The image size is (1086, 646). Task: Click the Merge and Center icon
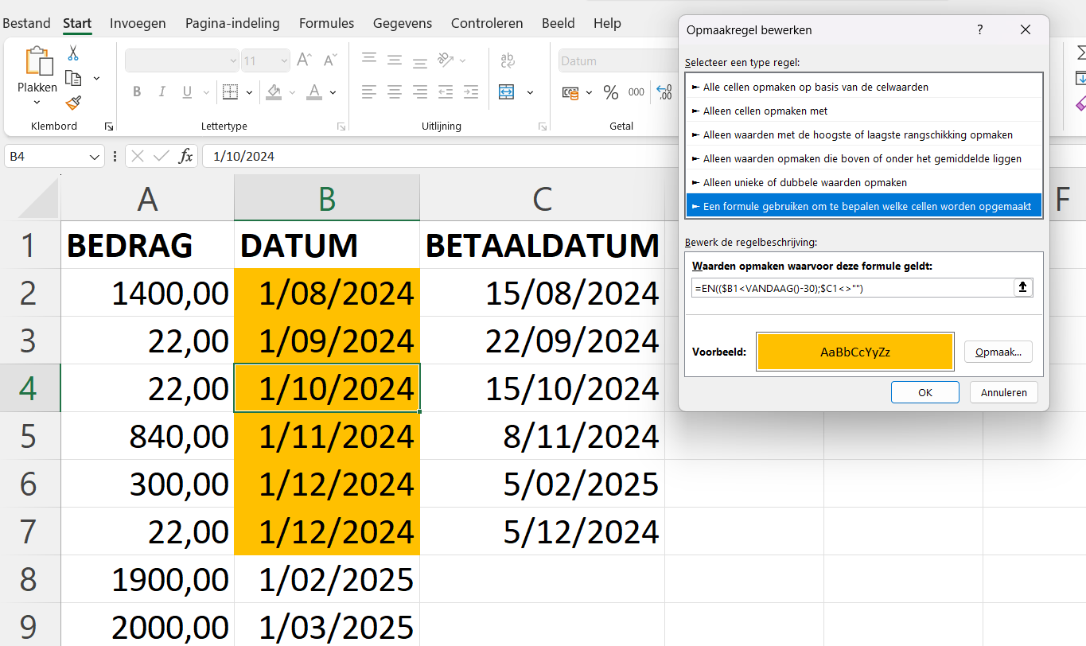(507, 92)
